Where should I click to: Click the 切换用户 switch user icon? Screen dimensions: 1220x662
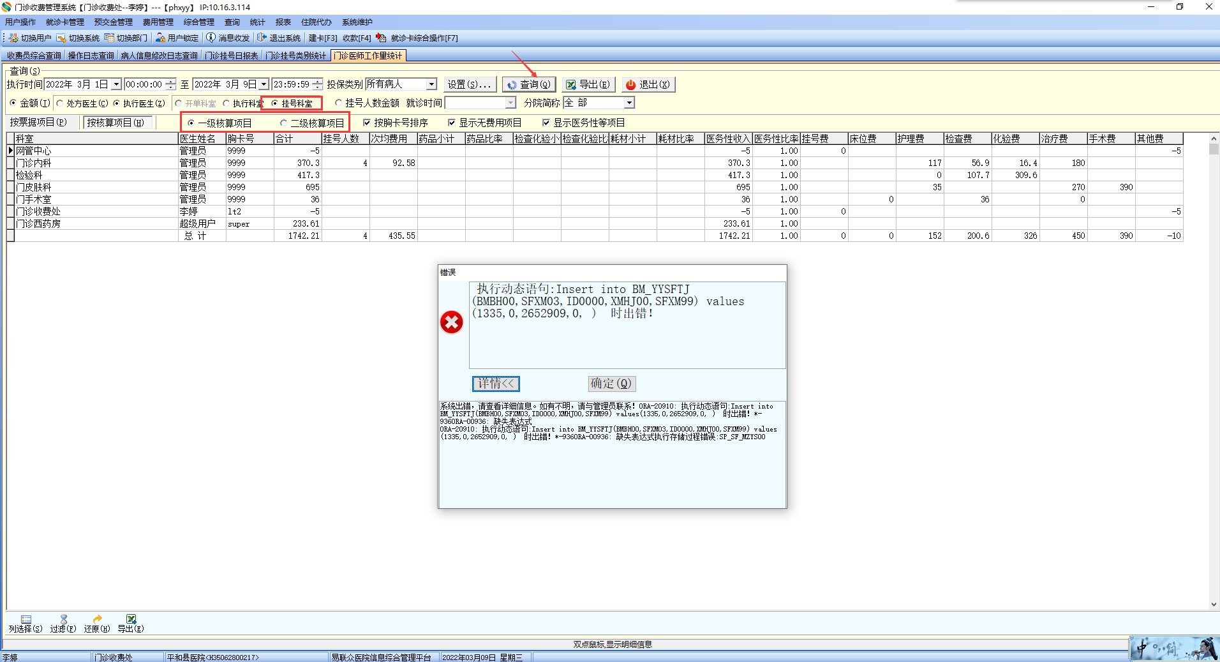13,38
